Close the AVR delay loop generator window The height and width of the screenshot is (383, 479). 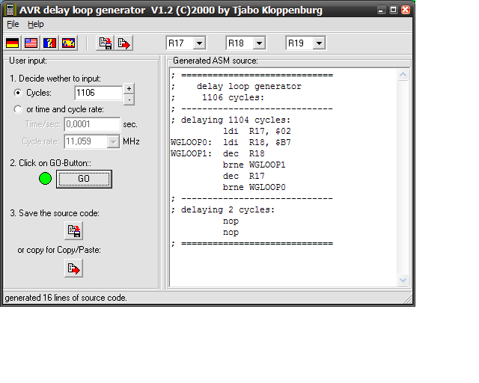(x=406, y=10)
